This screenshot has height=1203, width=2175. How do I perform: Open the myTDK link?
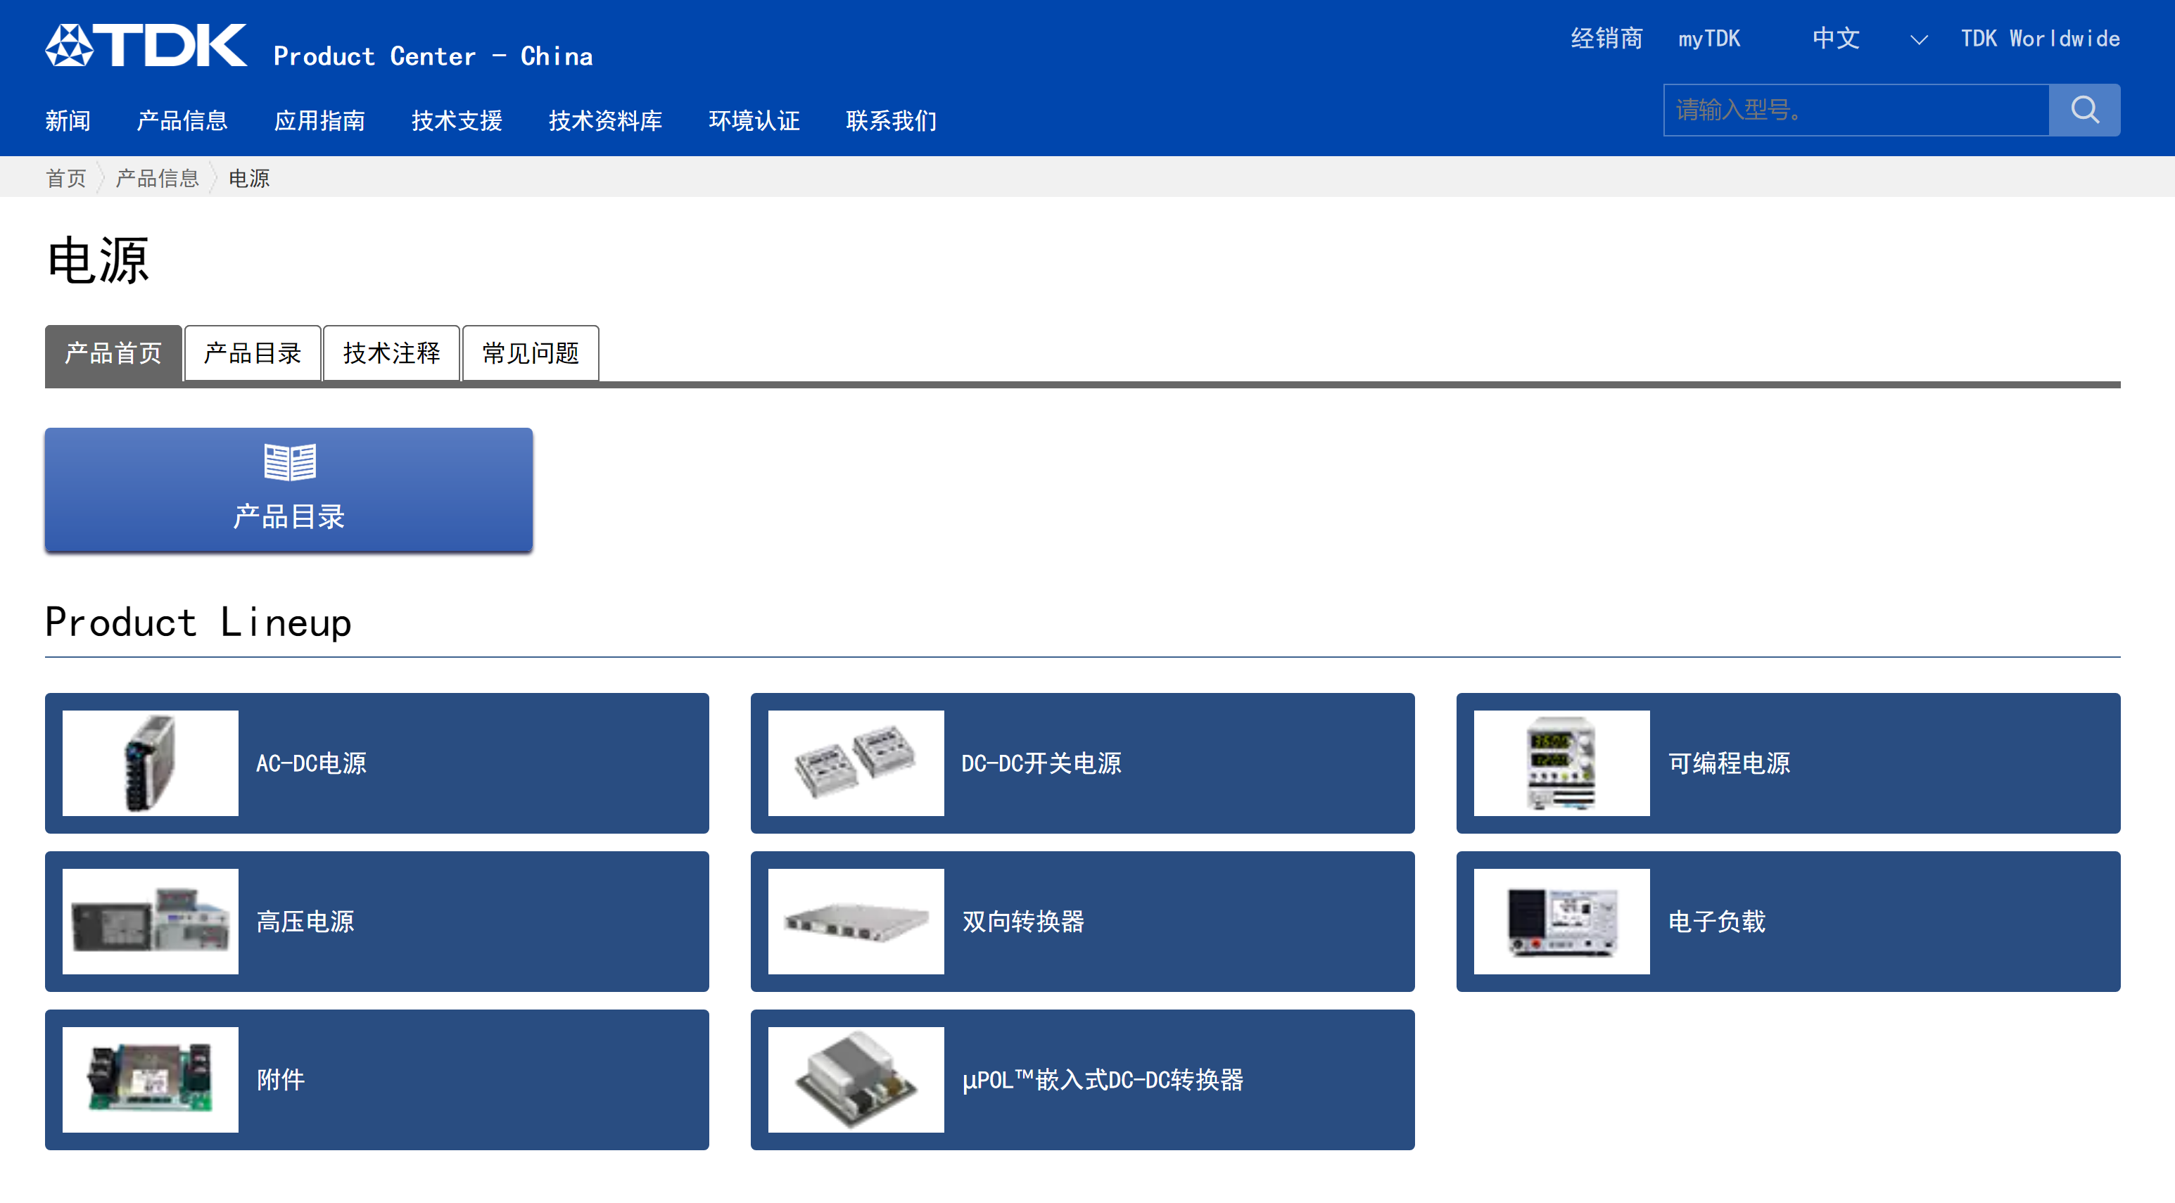[1709, 39]
